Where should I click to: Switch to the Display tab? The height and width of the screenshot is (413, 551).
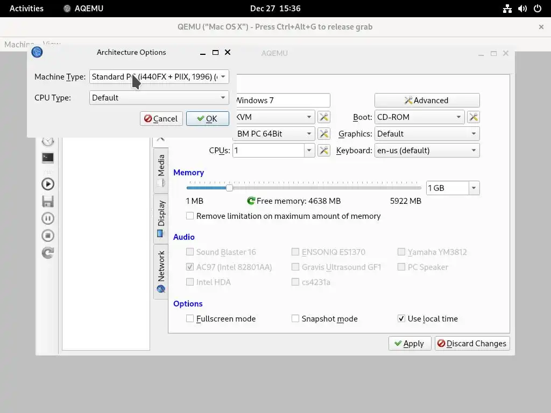click(x=161, y=219)
